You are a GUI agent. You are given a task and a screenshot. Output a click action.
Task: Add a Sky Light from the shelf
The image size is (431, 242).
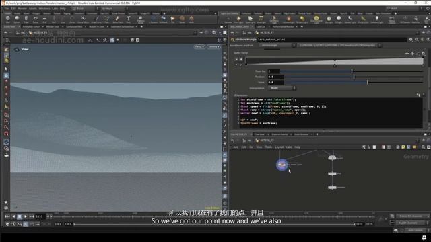point(329,19)
